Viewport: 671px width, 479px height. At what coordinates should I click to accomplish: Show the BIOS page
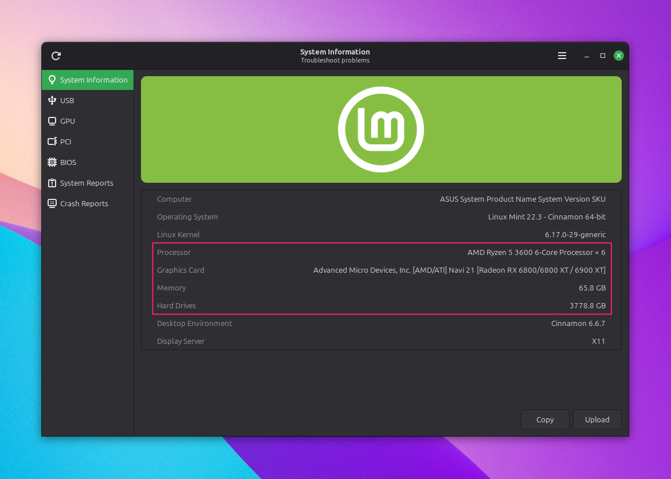[x=88, y=162]
